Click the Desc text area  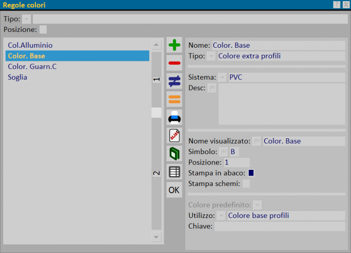click(x=282, y=104)
